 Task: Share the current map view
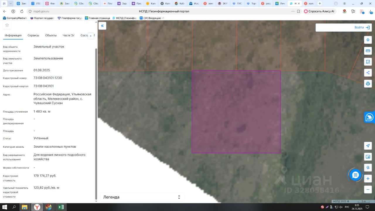(368, 73)
